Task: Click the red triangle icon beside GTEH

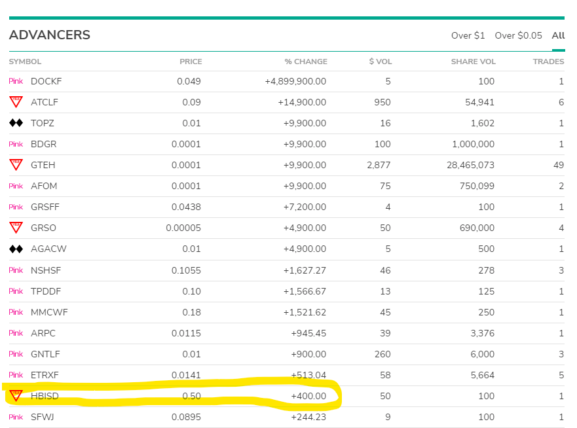Action: pyautogui.click(x=16, y=165)
